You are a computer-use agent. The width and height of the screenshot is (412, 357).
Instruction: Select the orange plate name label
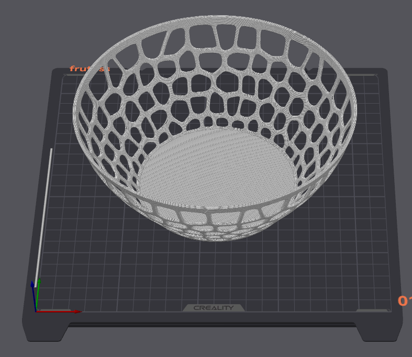coord(90,69)
